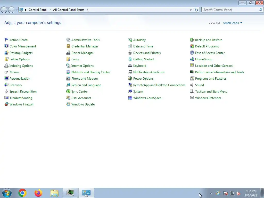Go back with the Back arrow button

pyautogui.click(x=4, y=10)
